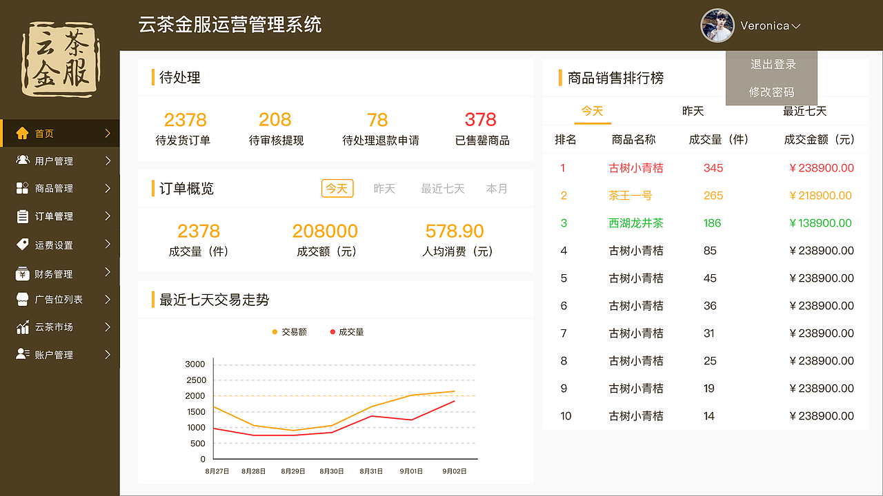
Task: Select the 首页 home icon in sidebar
Action: point(23,133)
